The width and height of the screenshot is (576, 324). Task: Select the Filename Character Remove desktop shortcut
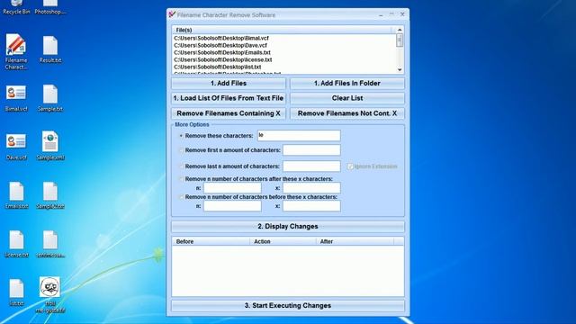click(16, 52)
